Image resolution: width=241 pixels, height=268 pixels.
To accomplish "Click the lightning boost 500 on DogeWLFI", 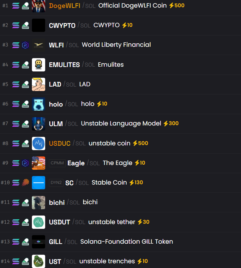I will [177, 5].
